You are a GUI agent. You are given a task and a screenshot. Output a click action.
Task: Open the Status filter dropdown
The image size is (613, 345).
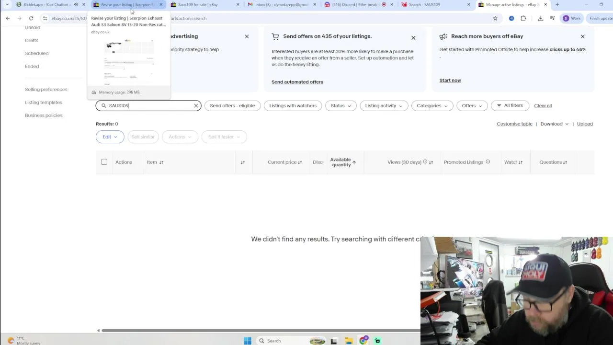point(341,105)
